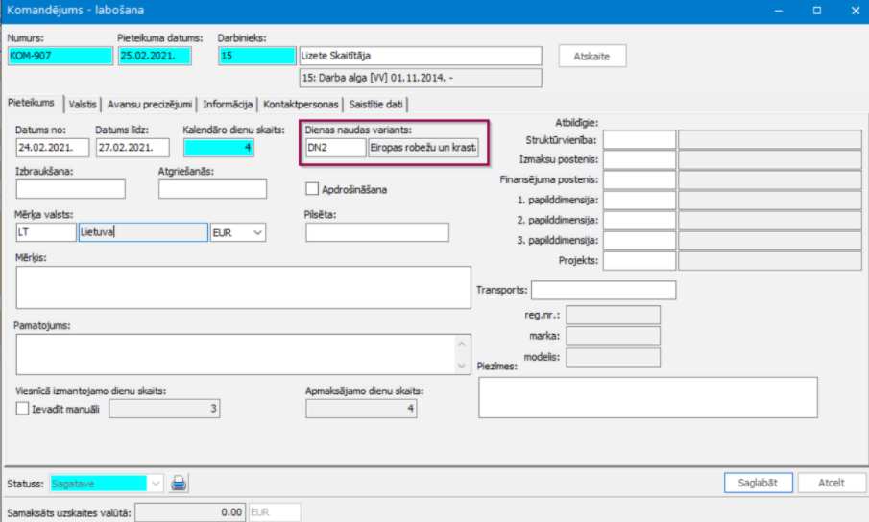This screenshot has width=869, height=522.
Task: Click the Darbinieks code field 15
Action: pyautogui.click(x=257, y=56)
